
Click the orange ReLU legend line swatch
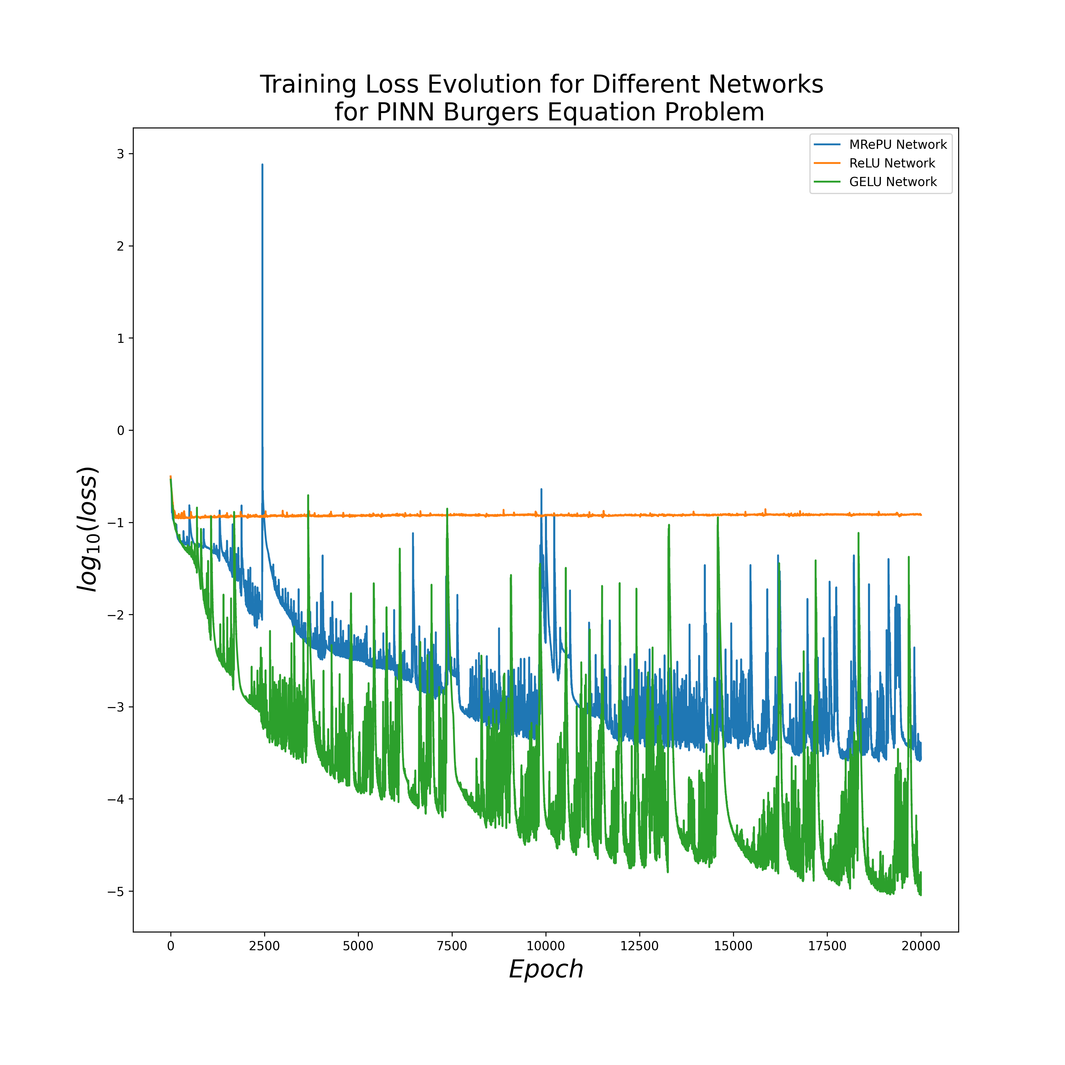[x=827, y=163]
